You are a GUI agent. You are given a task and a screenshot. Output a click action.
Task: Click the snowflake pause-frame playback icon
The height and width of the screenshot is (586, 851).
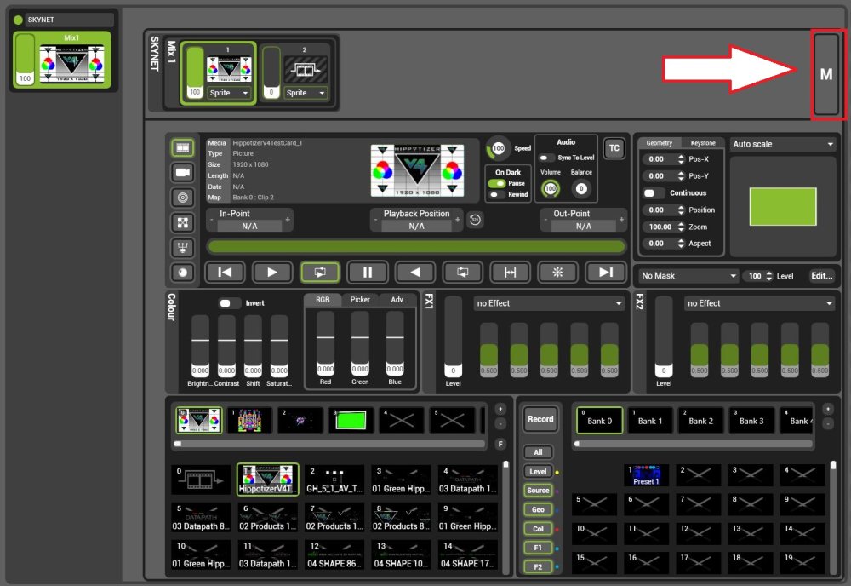(557, 272)
